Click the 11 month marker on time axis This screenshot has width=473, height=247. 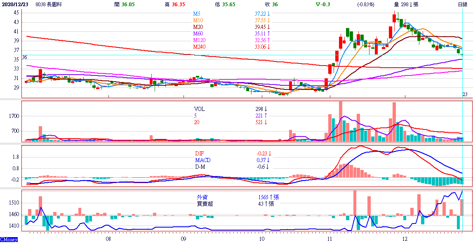329,239
